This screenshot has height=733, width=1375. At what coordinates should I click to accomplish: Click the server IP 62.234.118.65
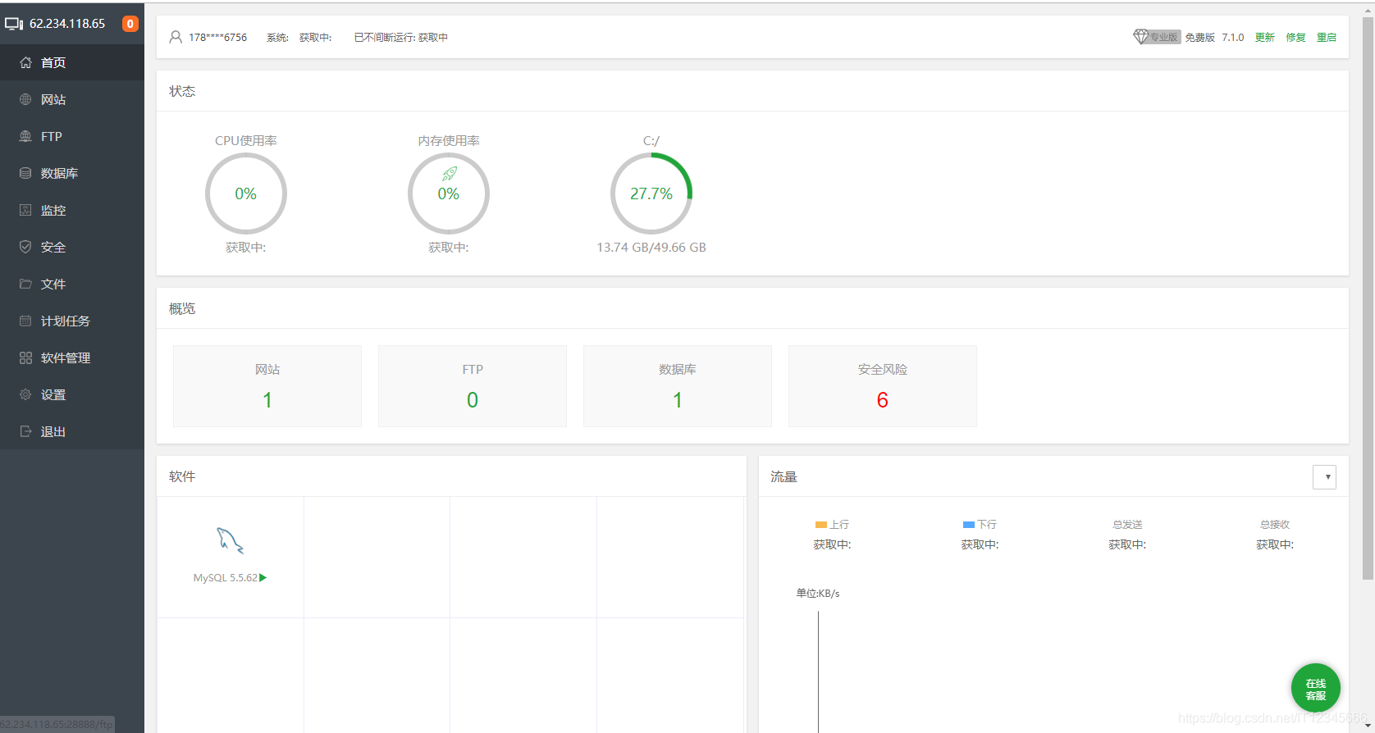pyautogui.click(x=67, y=24)
